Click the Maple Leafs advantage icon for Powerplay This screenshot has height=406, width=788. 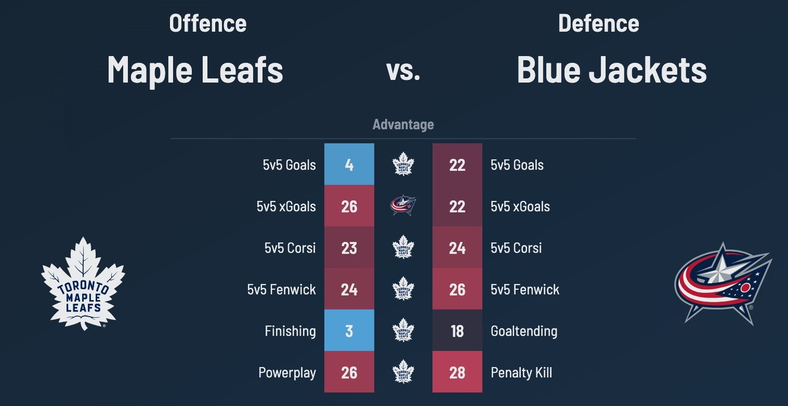pyautogui.click(x=403, y=372)
